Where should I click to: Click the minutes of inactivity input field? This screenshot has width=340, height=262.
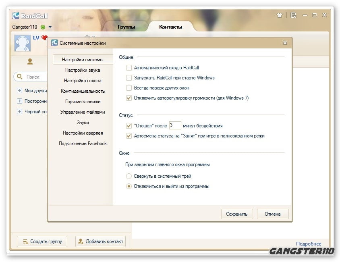point(175,125)
